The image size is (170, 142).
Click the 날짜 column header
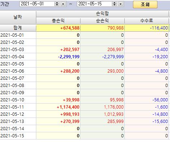tap(18, 17)
